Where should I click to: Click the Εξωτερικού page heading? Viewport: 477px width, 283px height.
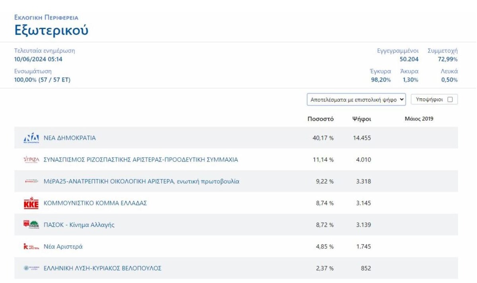click(51, 31)
